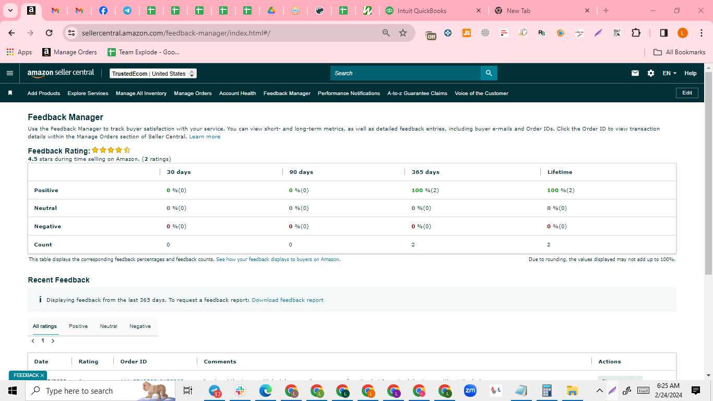This screenshot has width=713, height=401.
Task: Open a new browser tab with plus
Action: tap(606, 10)
